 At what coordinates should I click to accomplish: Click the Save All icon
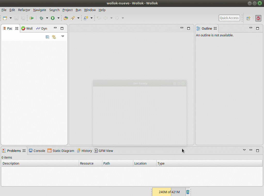click(x=23, y=18)
